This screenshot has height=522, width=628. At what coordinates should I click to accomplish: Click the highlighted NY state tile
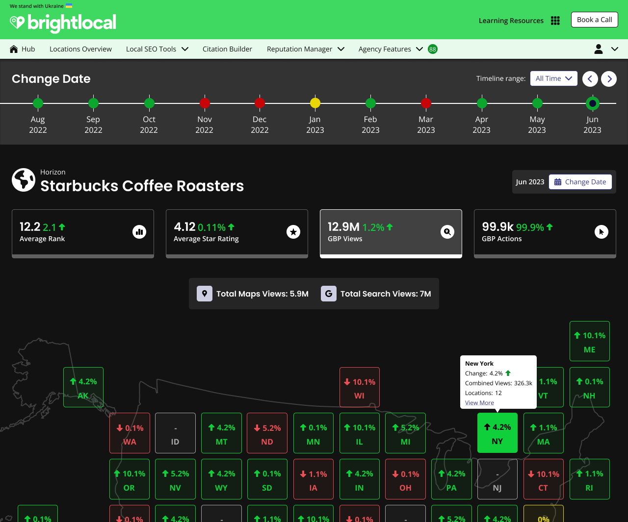(x=497, y=433)
